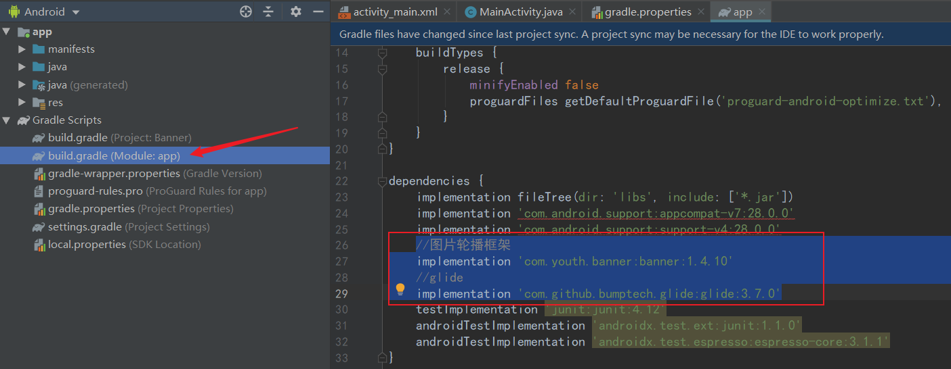
Task: Open build.gradle (Project: Banner)
Action: [x=112, y=137]
